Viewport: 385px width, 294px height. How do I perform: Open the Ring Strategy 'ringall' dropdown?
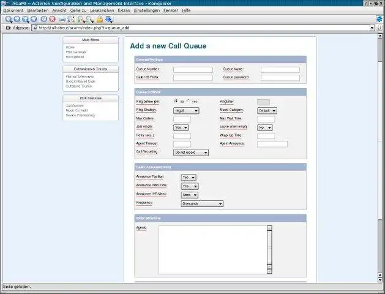[186, 111]
